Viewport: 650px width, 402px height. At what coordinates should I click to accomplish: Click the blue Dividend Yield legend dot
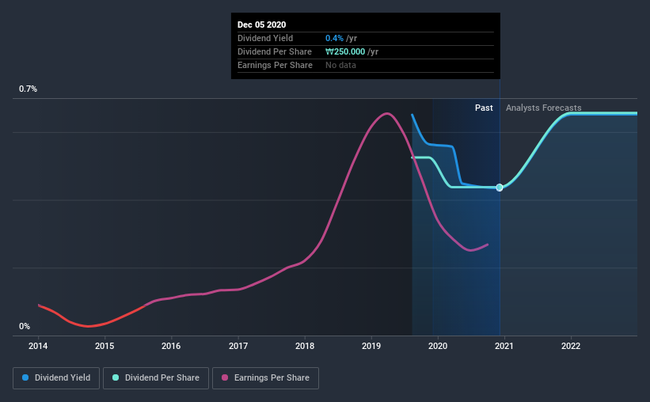pos(25,377)
